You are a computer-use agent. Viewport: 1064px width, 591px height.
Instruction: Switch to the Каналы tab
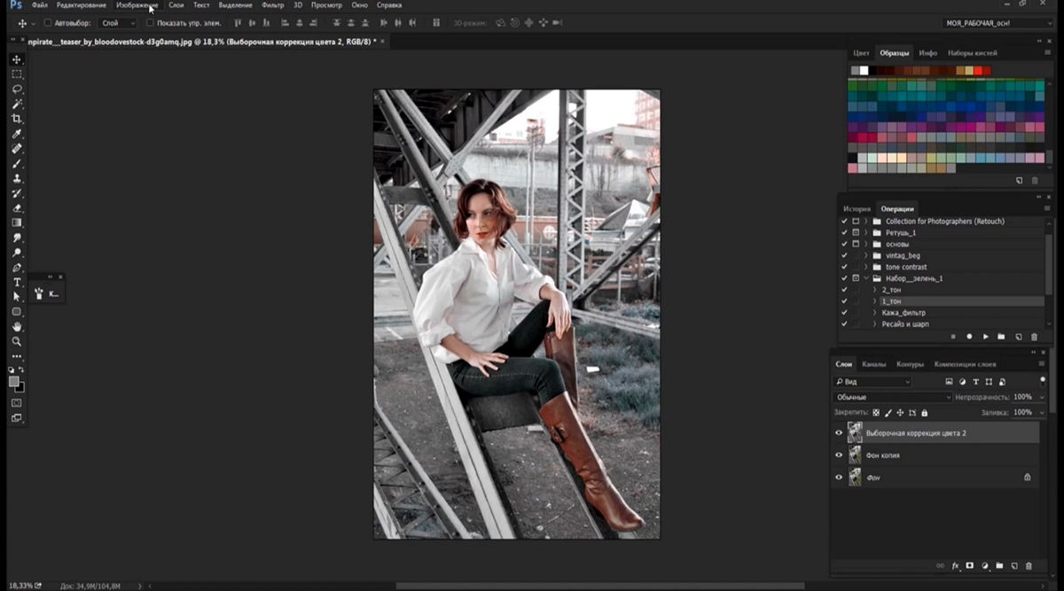[x=874, y=364]
